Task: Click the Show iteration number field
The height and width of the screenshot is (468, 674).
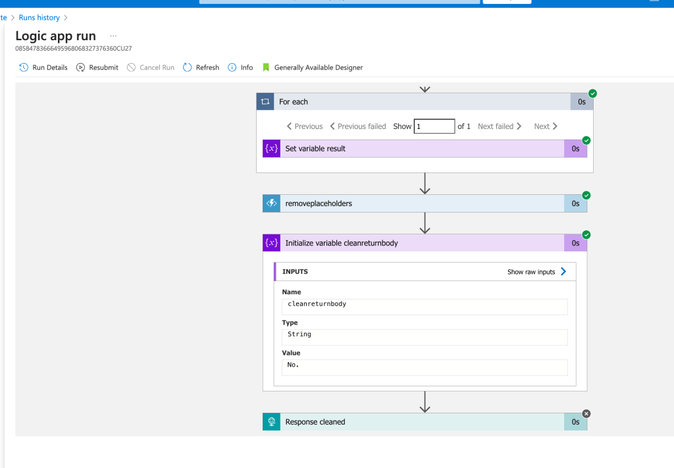Action: 434,126
